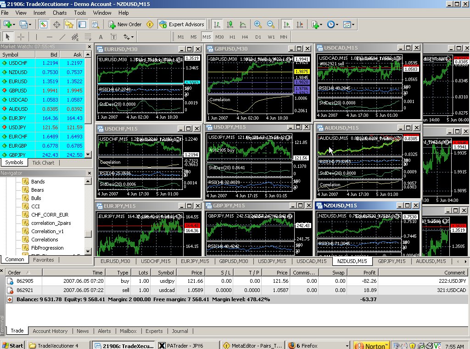
Task: Select order 862905 row in Trade tab
Action: click(x=237, y=281)
